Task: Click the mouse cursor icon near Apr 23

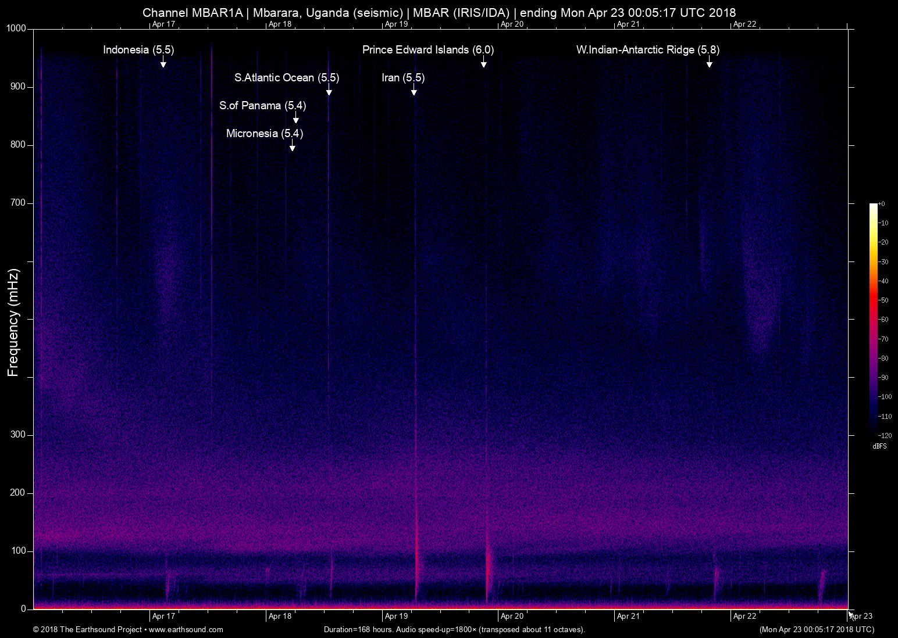Action: 850,615
